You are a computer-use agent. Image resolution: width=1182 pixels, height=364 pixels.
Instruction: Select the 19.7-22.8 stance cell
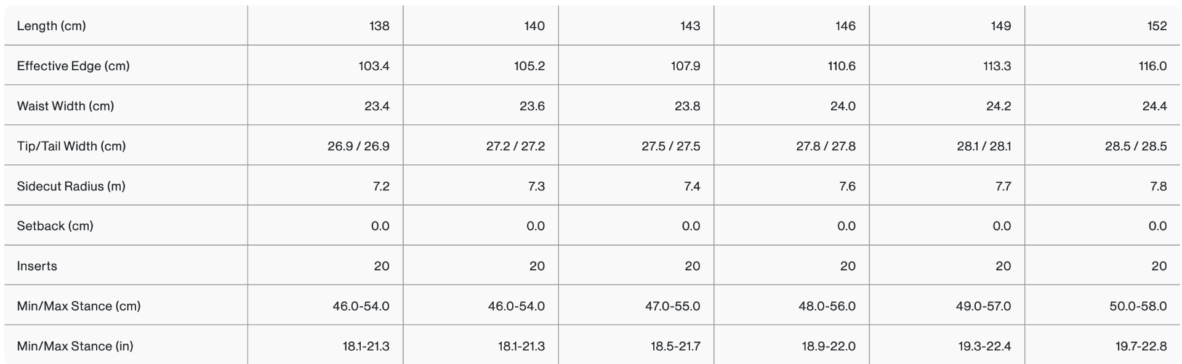[x=1141, y=346]
